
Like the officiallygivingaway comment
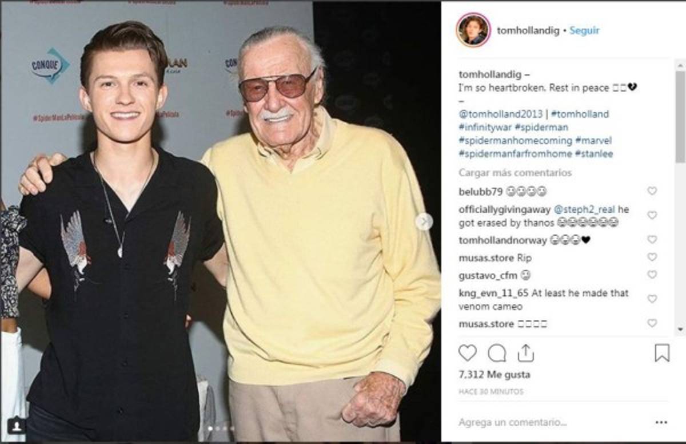652,215
